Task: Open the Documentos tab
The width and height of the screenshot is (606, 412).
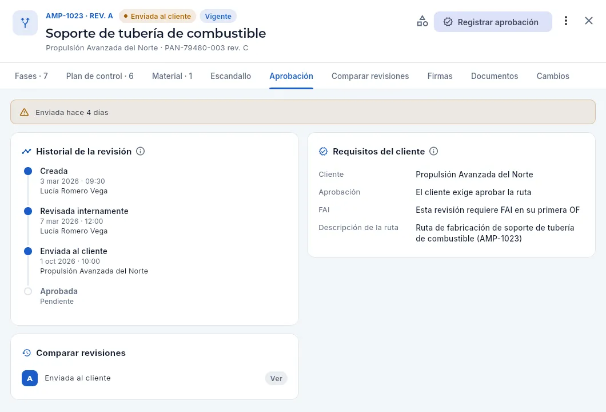Action: [x=495, y=76]
